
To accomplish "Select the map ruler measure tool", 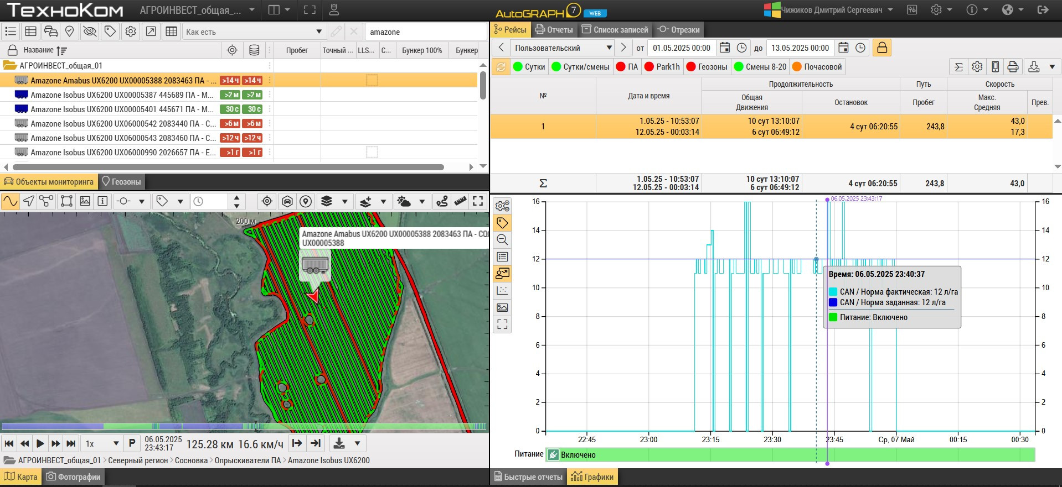I will (x=460, y=201).
